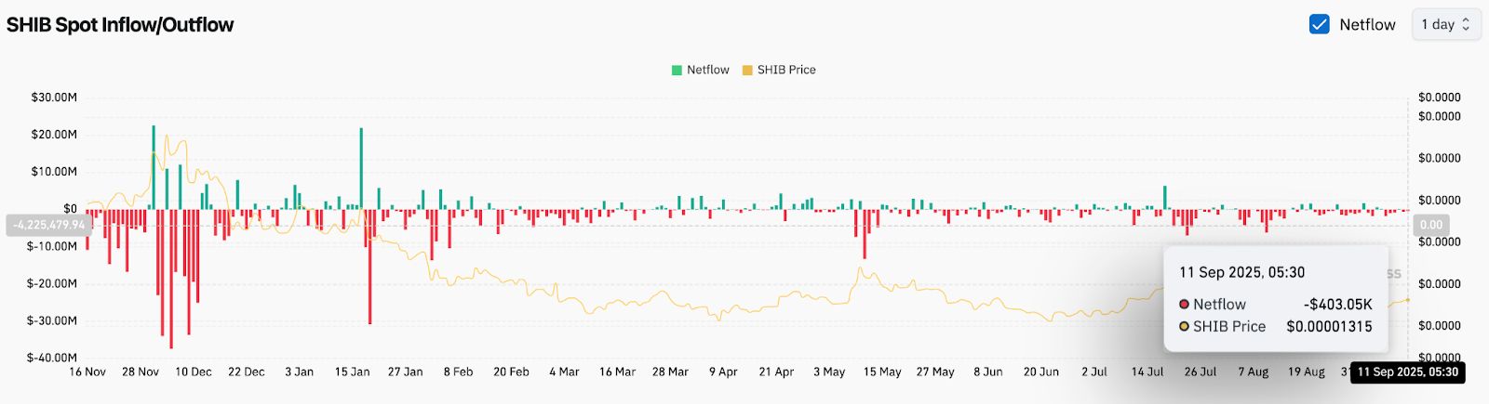
Task: Click the up-down arrows beside 1 day
Action: click(x=1466, y=25)
